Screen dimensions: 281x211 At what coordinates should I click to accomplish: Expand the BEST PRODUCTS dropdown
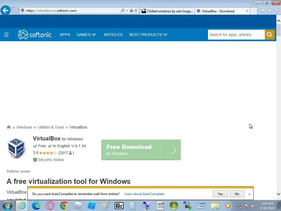coord(148,35)
